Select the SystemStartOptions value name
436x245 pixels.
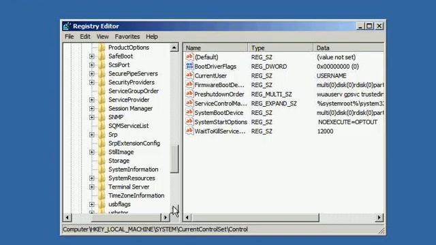point(221,122)
